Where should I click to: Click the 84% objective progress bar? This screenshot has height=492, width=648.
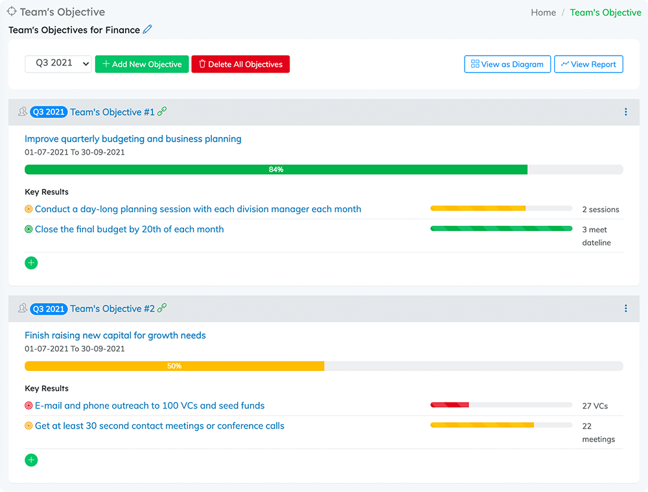coord(276,170)
